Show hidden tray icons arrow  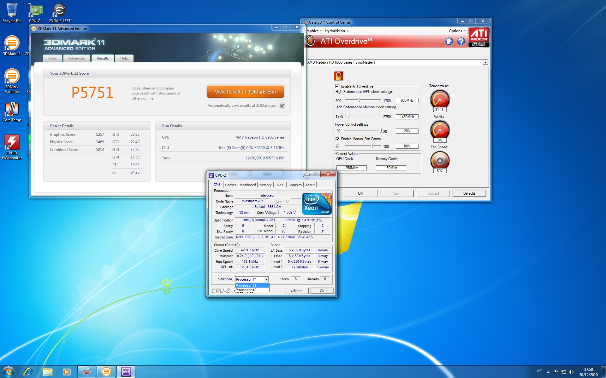coord(548,372)
